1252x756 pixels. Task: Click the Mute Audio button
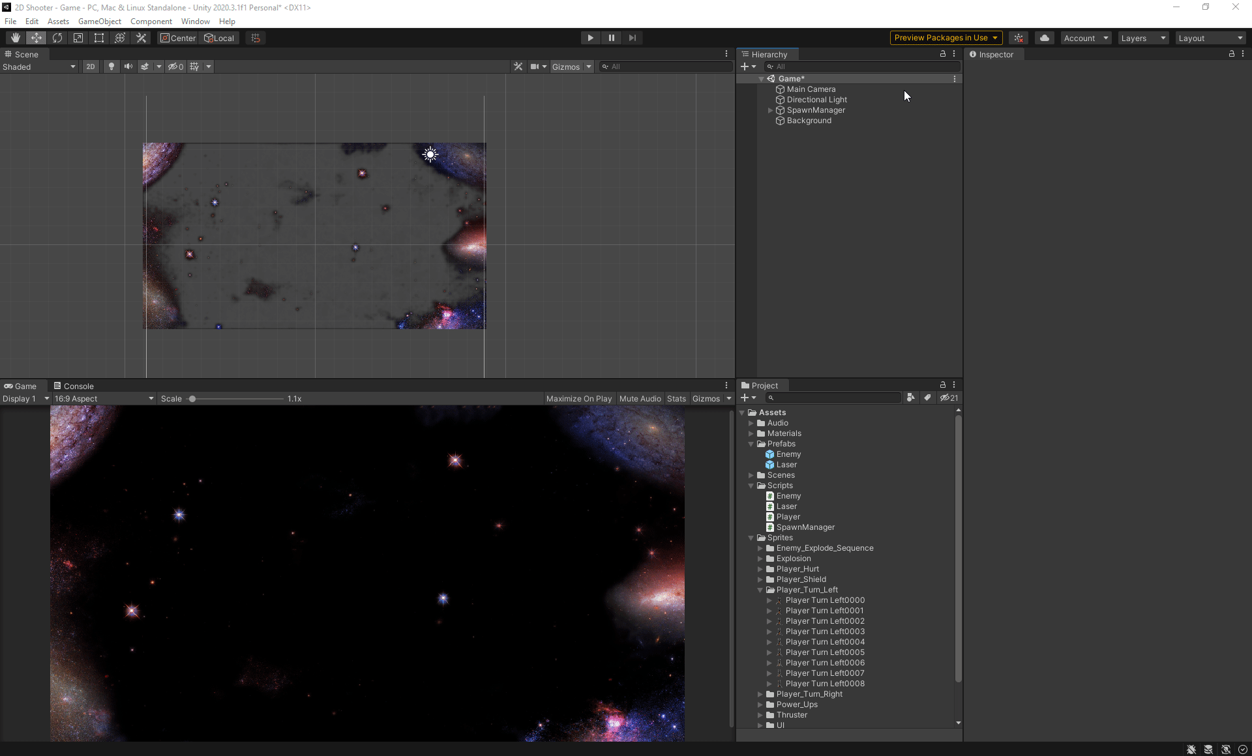coord(640,398)
